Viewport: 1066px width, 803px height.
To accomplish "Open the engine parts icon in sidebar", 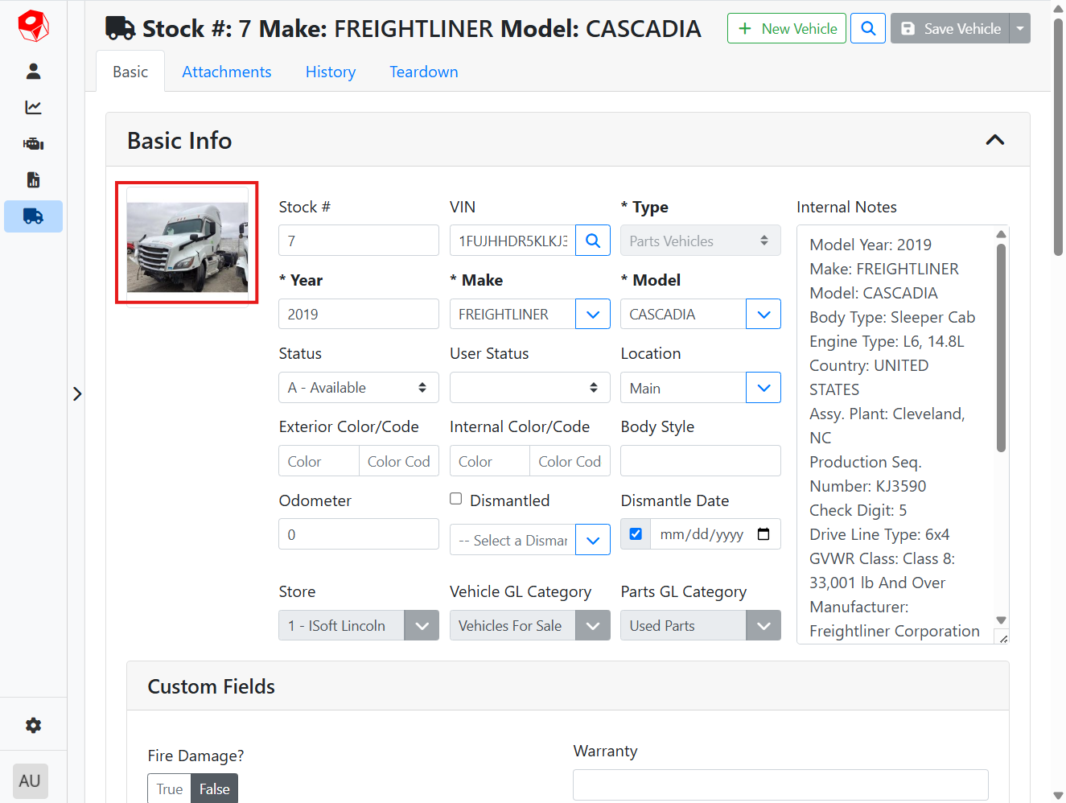I will point(33,144).
